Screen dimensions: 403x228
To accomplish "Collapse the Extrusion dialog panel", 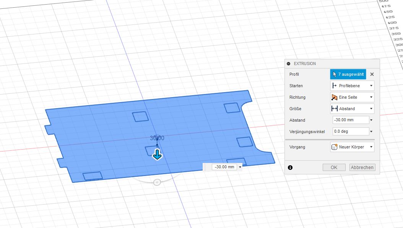I will pos(289,64).
